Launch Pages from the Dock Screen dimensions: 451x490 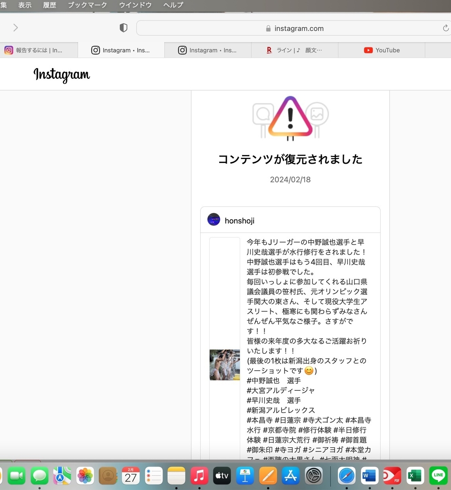click(268, 476)
